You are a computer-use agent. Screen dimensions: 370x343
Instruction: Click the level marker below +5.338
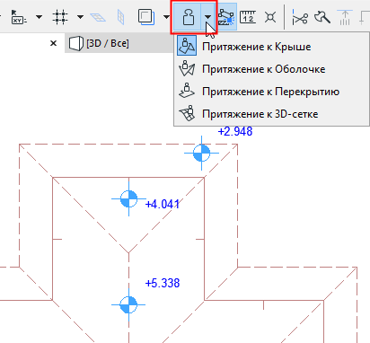pos(128,305)
